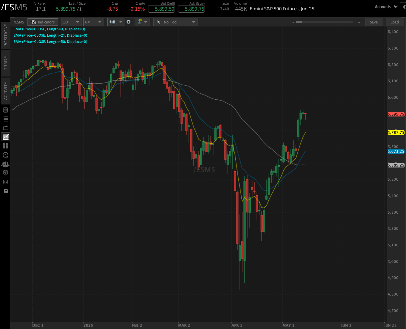Select the ACTIVITY tab
Screen dimensions: 406x329
tap(5, 89)
